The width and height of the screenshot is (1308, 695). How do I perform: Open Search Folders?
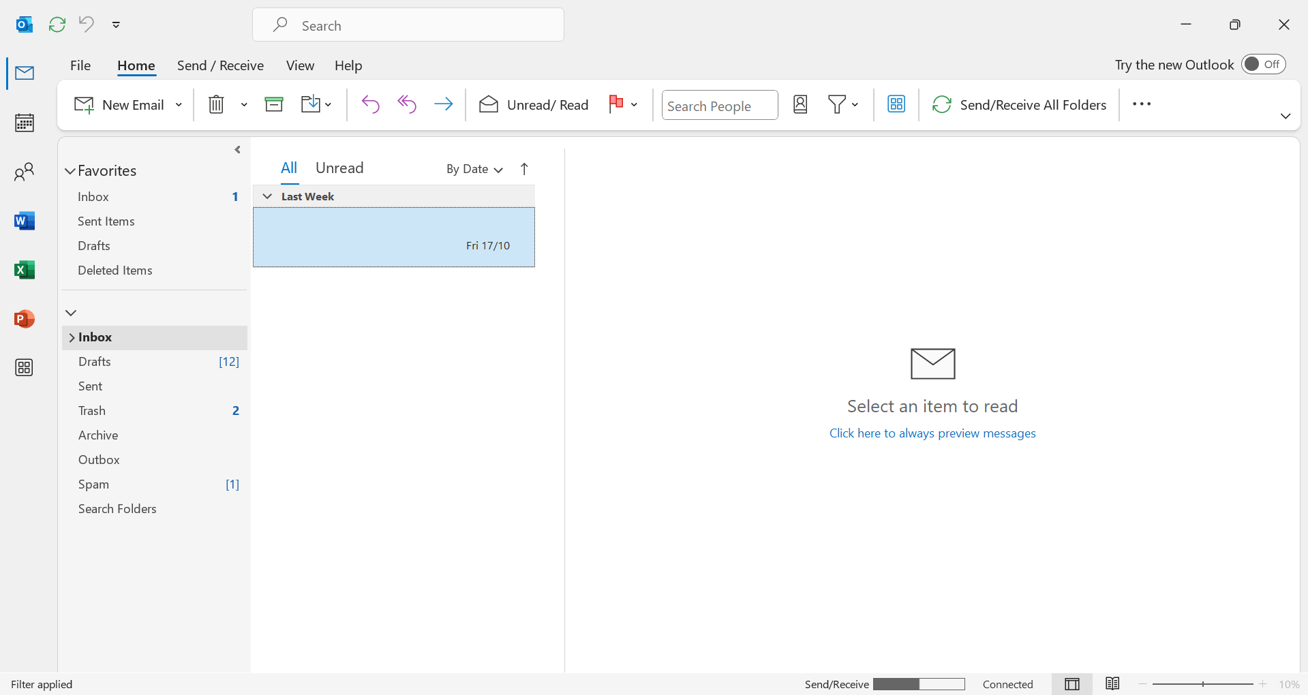click(x=155, y=509)
